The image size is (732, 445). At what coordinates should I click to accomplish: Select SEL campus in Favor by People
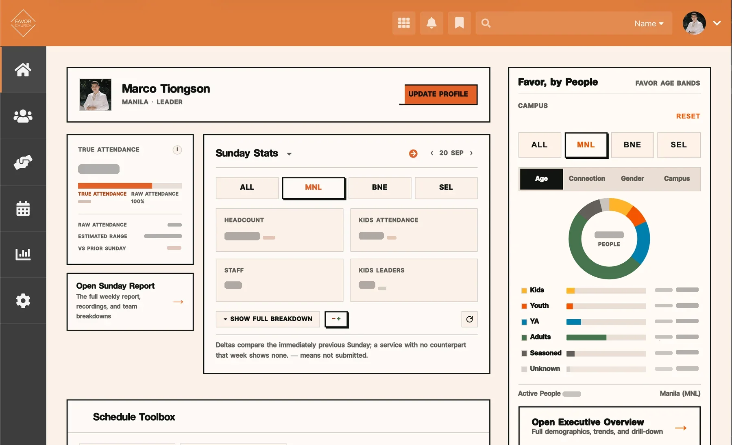click(679, 145)
